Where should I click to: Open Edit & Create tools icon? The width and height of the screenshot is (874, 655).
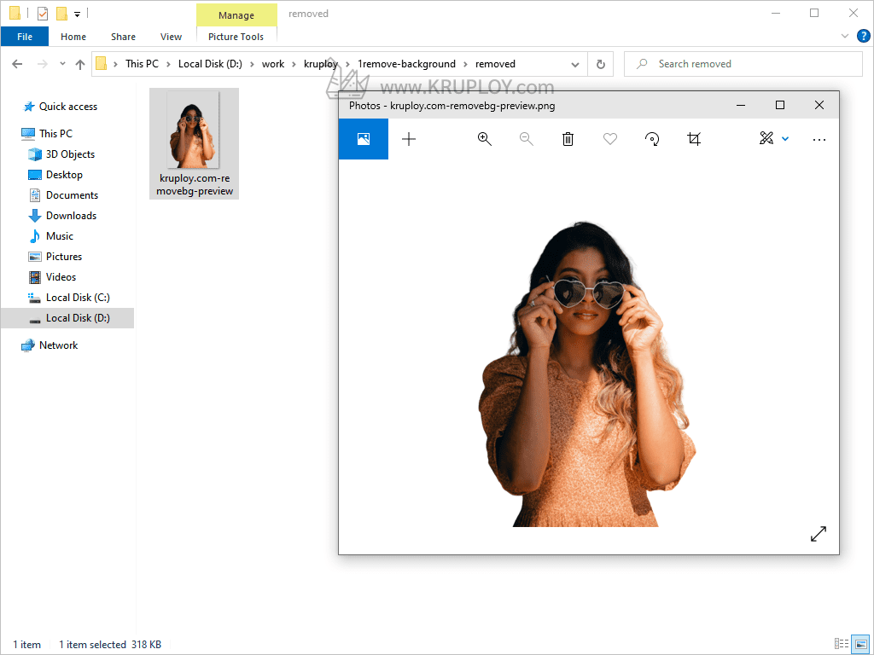click(x=766, y=138)
